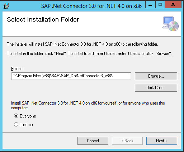Click the 'Select Installation Folder' heading
Viewport: 184px width, 152px height.
pos(43,19)
